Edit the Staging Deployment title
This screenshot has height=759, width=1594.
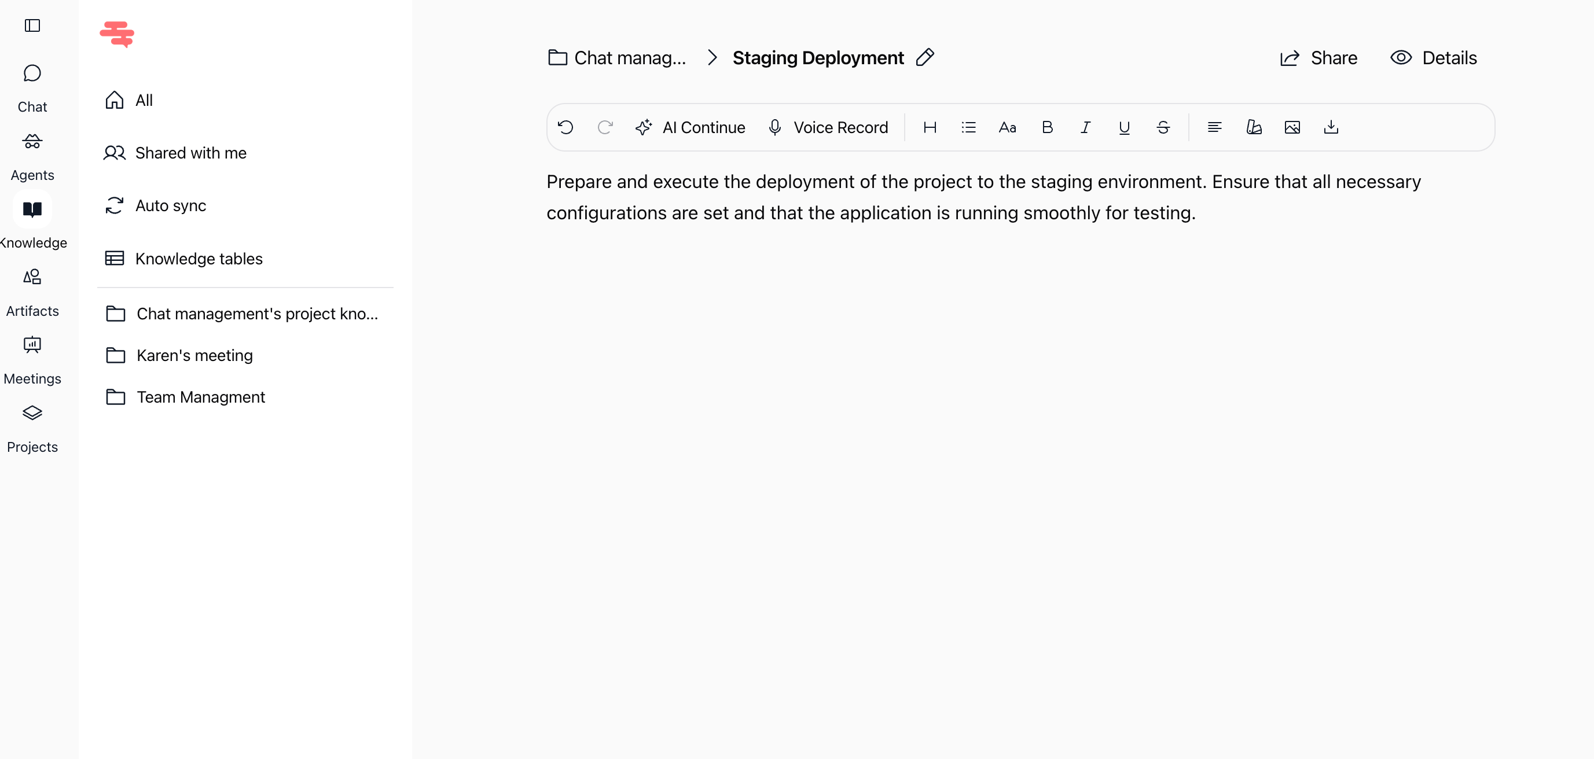coord(925,57)
